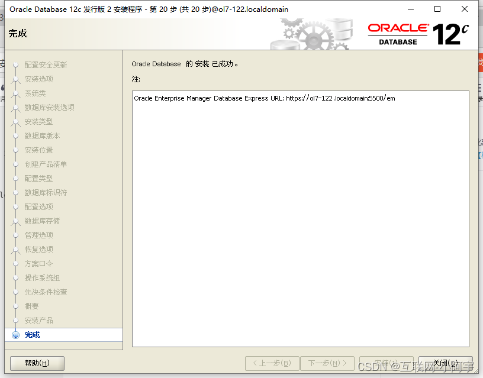This screenshot has width=483, height=378.
Task: Click the blue step marker beside 完成
Action: (15, 335)
